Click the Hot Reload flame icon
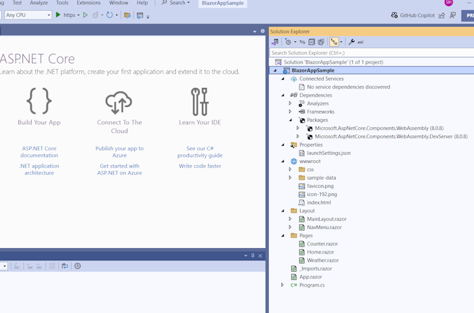 [x=95, y=15]
